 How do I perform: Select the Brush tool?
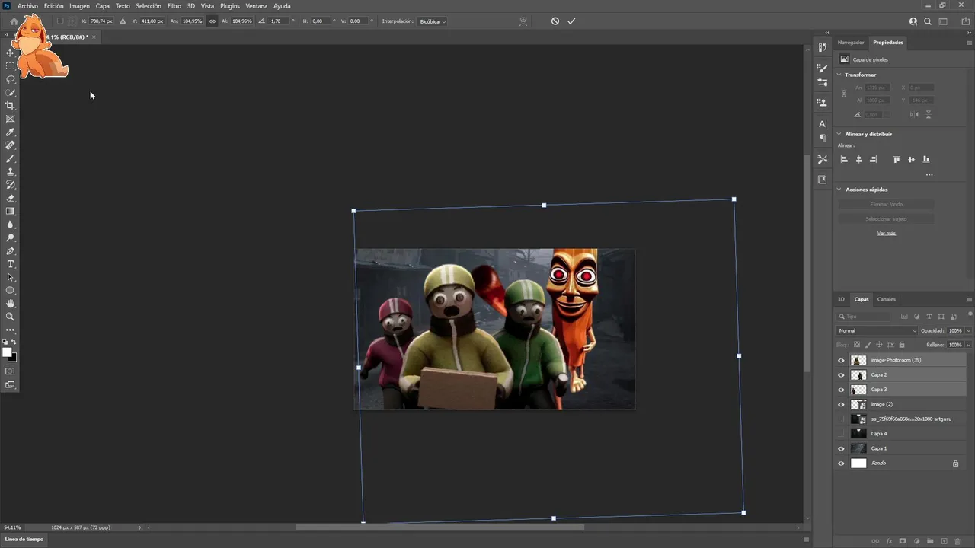11,158
